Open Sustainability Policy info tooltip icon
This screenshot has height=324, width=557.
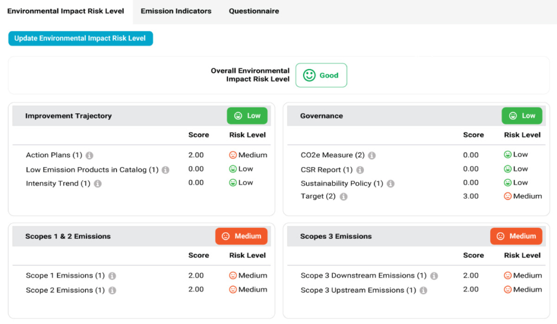click(390, 184)
